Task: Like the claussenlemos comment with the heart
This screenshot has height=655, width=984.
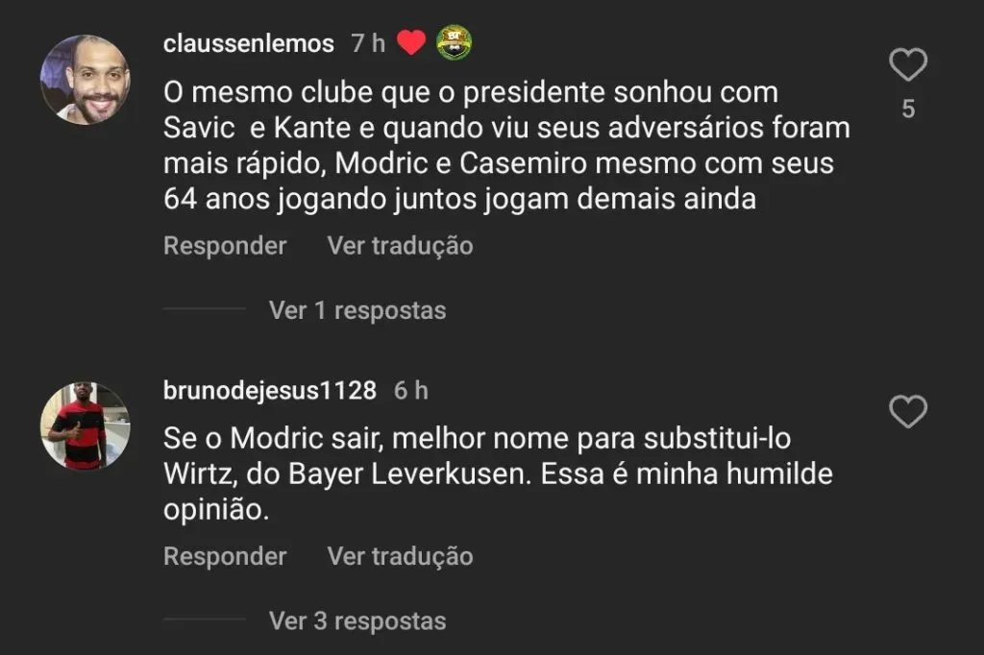Action: pyautogui.click(x=907, y=66)
